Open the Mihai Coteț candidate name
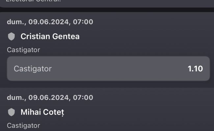Image resolution: width=214 pixels, height=131 pixels. (42, 112)
